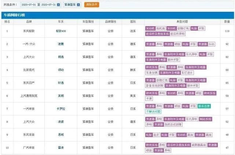The height and width of the screenshot is (155, 235).
Task: Click the 法系 cell in row 1
Action: point(133,31)
